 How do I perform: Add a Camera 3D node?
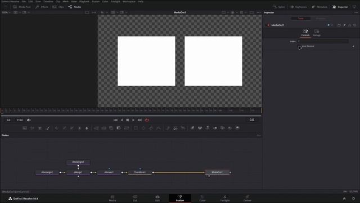pos(223,128)
